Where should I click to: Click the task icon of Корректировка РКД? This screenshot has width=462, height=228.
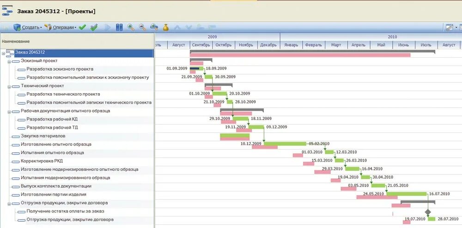(16, 162)
